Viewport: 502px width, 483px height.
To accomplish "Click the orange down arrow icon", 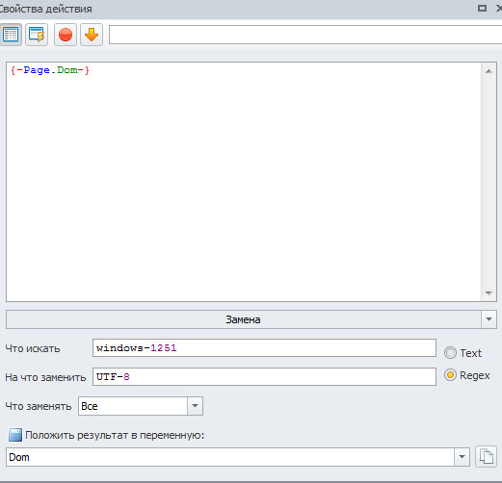I will (92, 35).
